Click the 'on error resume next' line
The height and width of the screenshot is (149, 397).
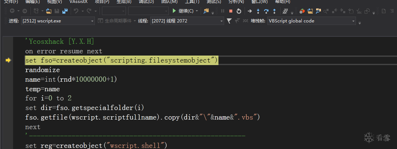pyautogui.click(x=64, y=51)
